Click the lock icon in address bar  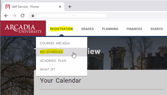(33, 16)
